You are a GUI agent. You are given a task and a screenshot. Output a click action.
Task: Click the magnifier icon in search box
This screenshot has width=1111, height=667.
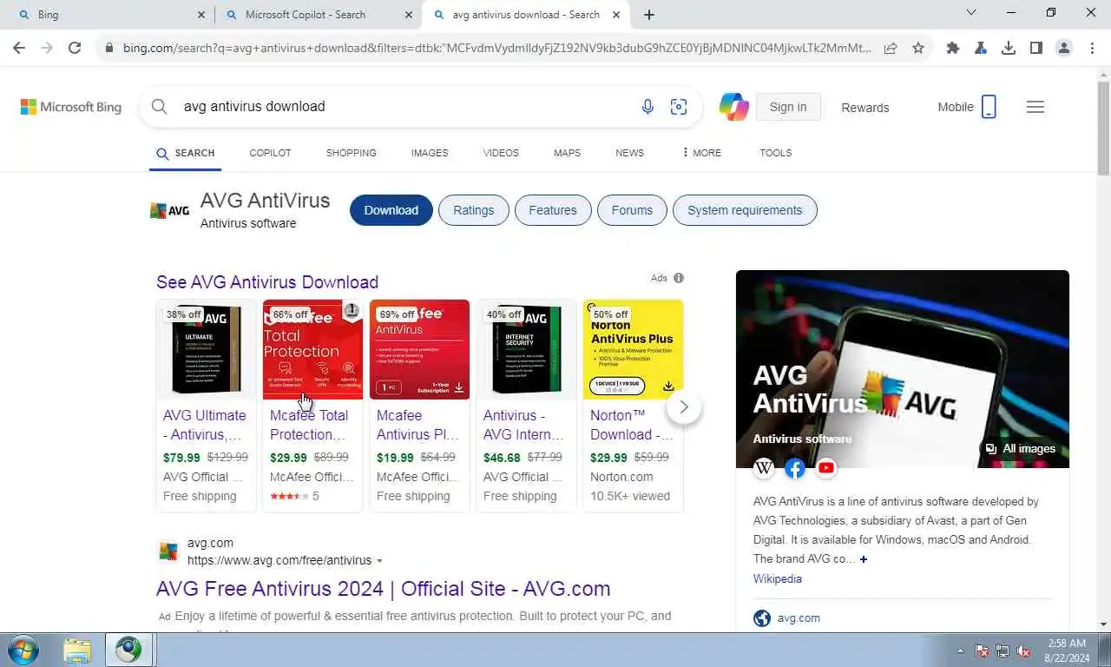[159, 107]
